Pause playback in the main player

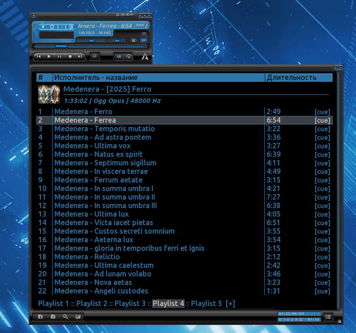click(x=60, y=57)
